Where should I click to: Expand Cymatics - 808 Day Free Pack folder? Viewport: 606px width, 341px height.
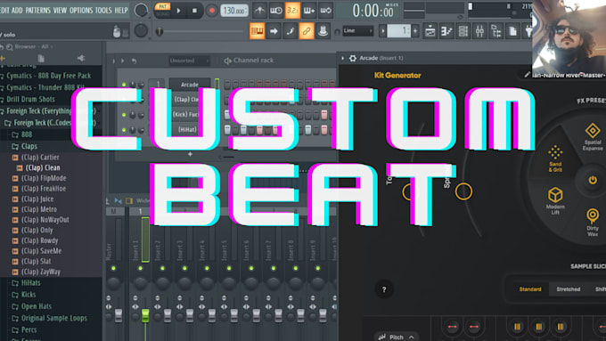[x=48, y=76]
